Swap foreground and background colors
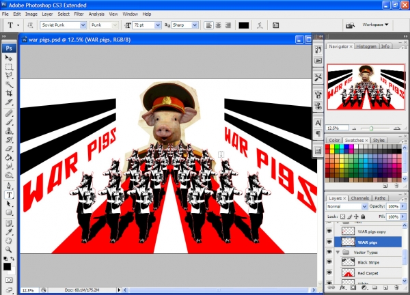410x295 pixels. [x=12, y=259]
